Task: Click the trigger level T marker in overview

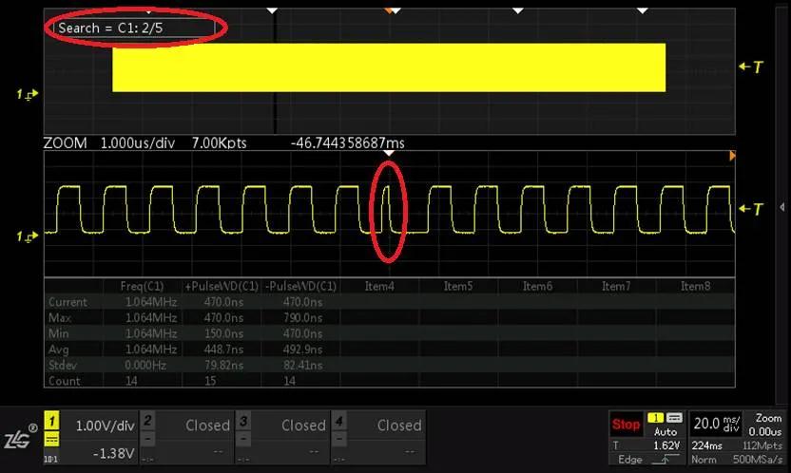Action: click(750, 66)
